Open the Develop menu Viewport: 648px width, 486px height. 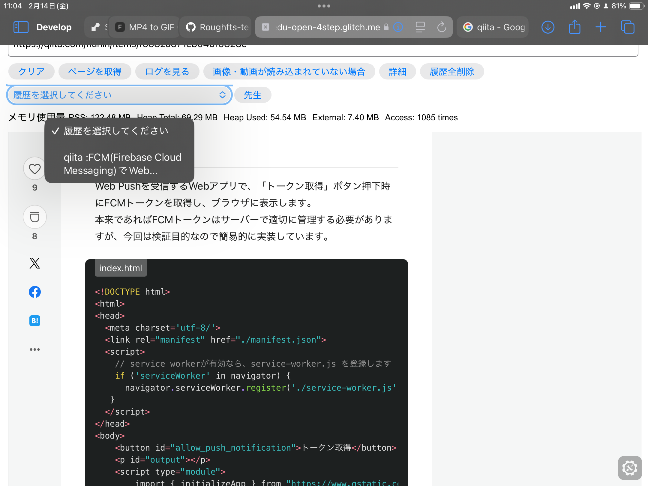(x=54, y=27)
